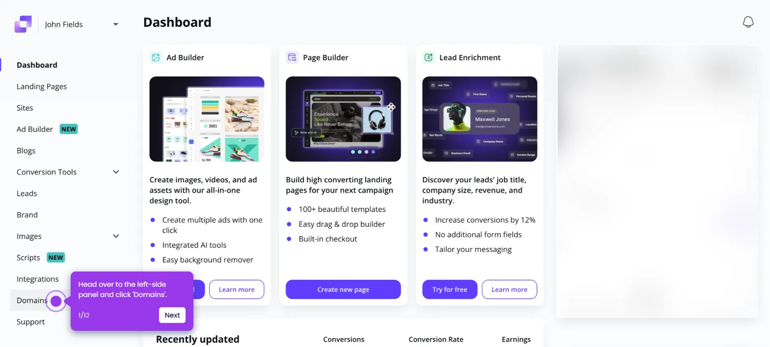Click the Ad Builder preview image
The width and height of the screenshot is (770, 347).
point(207,119)
